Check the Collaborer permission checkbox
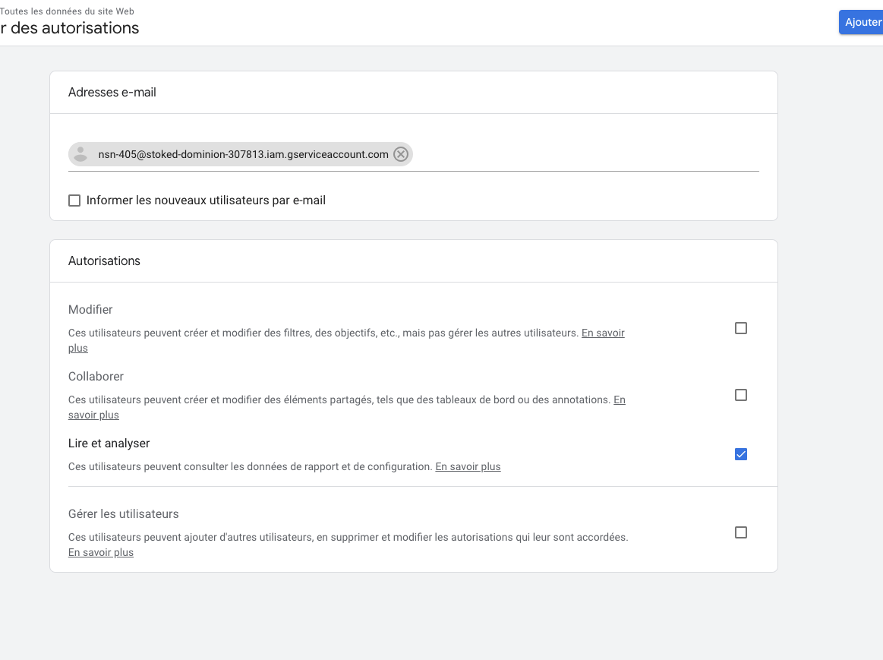The image size is (883, 660). coord(741,395)
